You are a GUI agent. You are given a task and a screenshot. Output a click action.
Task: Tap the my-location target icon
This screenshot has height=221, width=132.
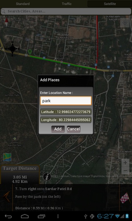(x=125, y=22)
